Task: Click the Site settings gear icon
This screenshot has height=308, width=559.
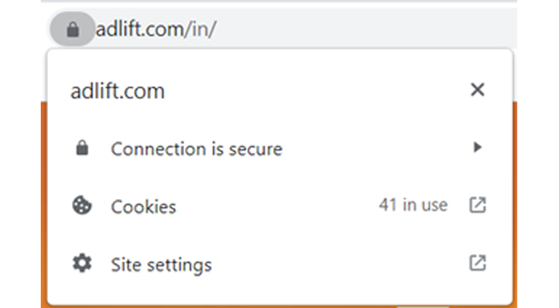Action: pyautogui.click(x=82, y=263)
